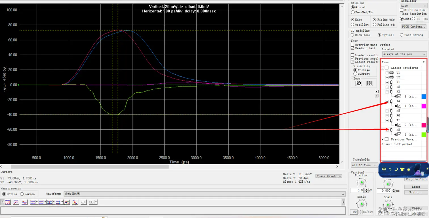Click the magnifier zoom-in icon under Zoom

click(x=359, y=83)
